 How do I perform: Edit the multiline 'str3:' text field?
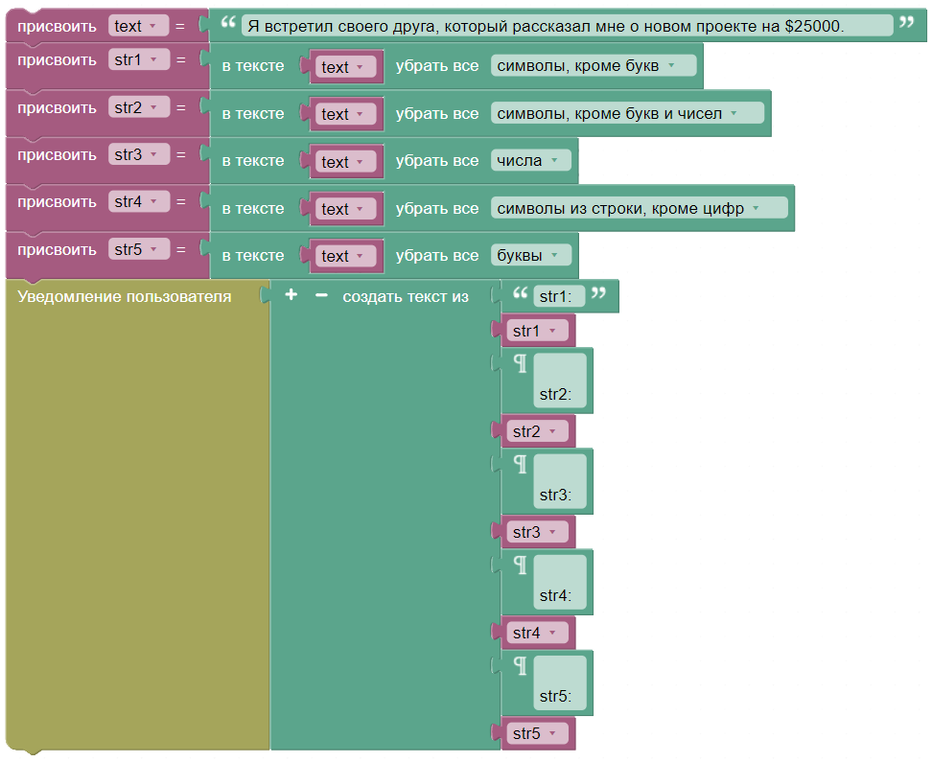coord(560,481)
